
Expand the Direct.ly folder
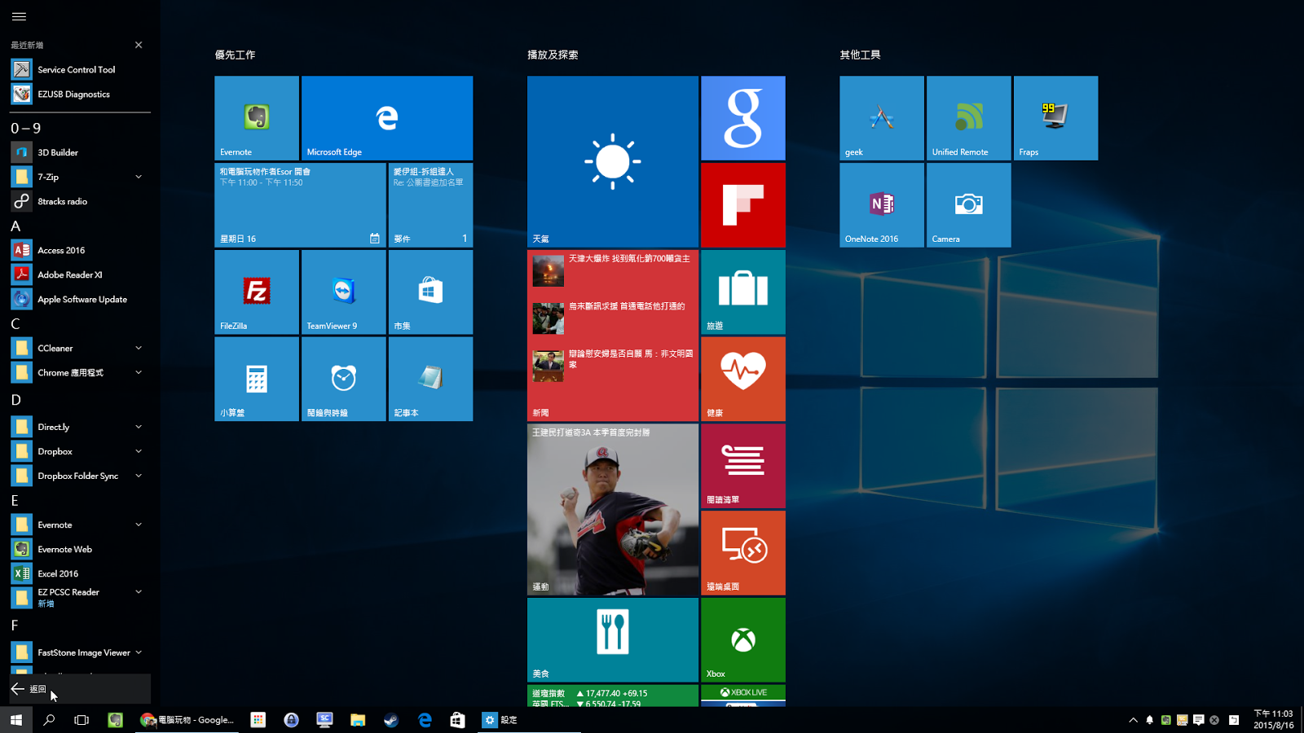[x=139, y=427]
